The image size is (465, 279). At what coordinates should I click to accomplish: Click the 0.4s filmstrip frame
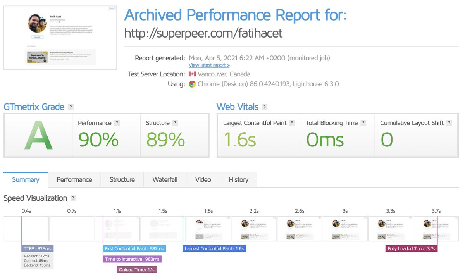(26, 229)
